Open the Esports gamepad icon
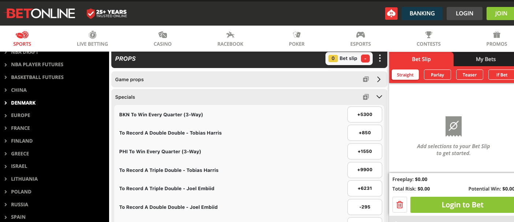Viewport: 514px width, 222px height. [361, 35]
